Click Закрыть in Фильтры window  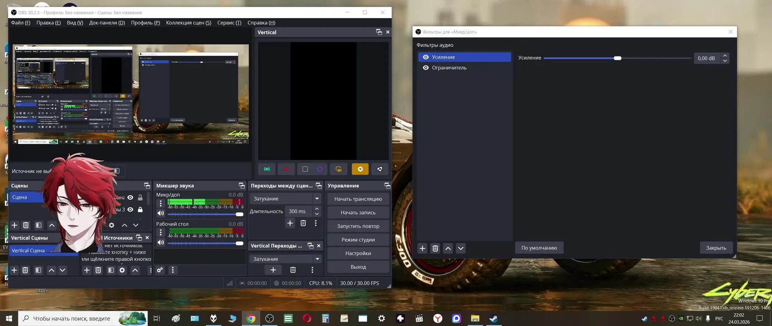(716, 248)
